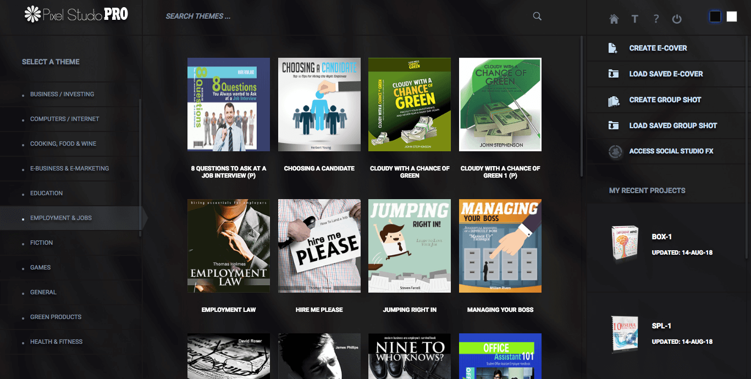This screenshot has width=751, height=379.
Task: Click the '8 Questions to Ask at a Job Interview (P)' title
Action: pyautogui.click(x=229, y=172)
